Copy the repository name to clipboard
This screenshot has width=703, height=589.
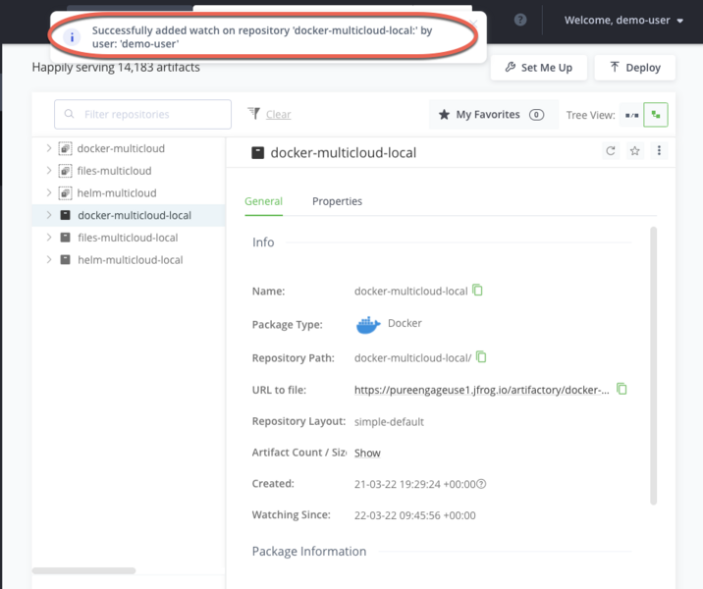[477, 290]
